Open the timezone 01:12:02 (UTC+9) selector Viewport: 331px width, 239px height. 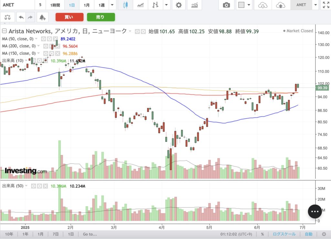pyautogui.click(x=236, y=234)
